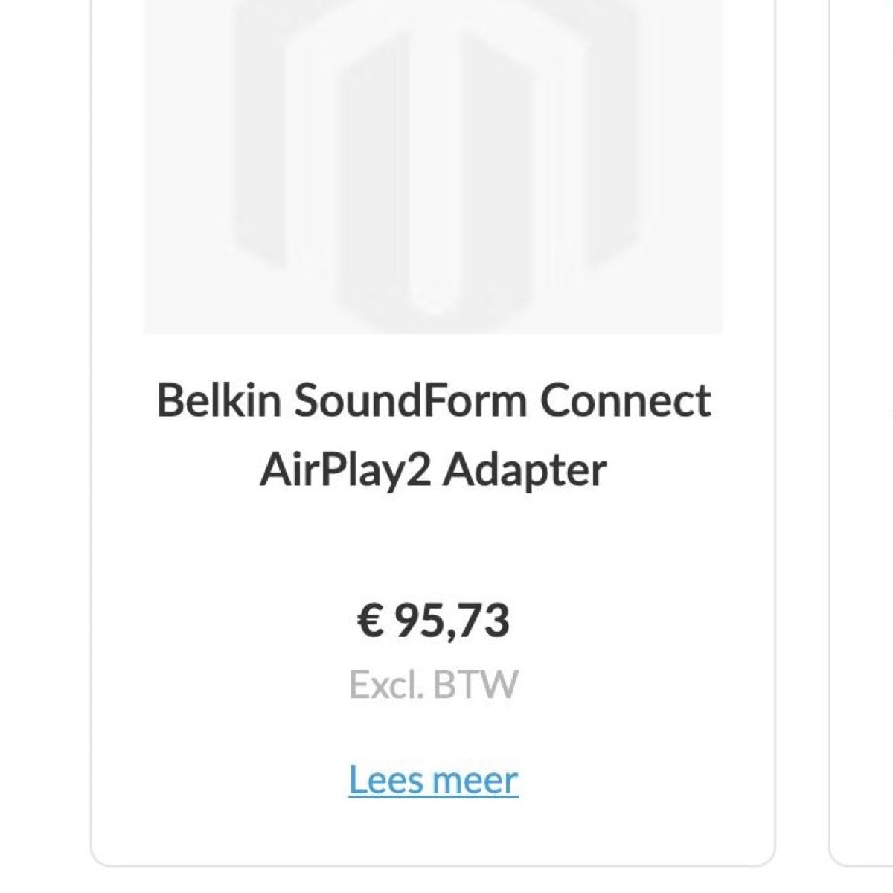Click the AirPlay2 Adapter title line
This screenshot has width=893, height=893.
click(433, 470)
